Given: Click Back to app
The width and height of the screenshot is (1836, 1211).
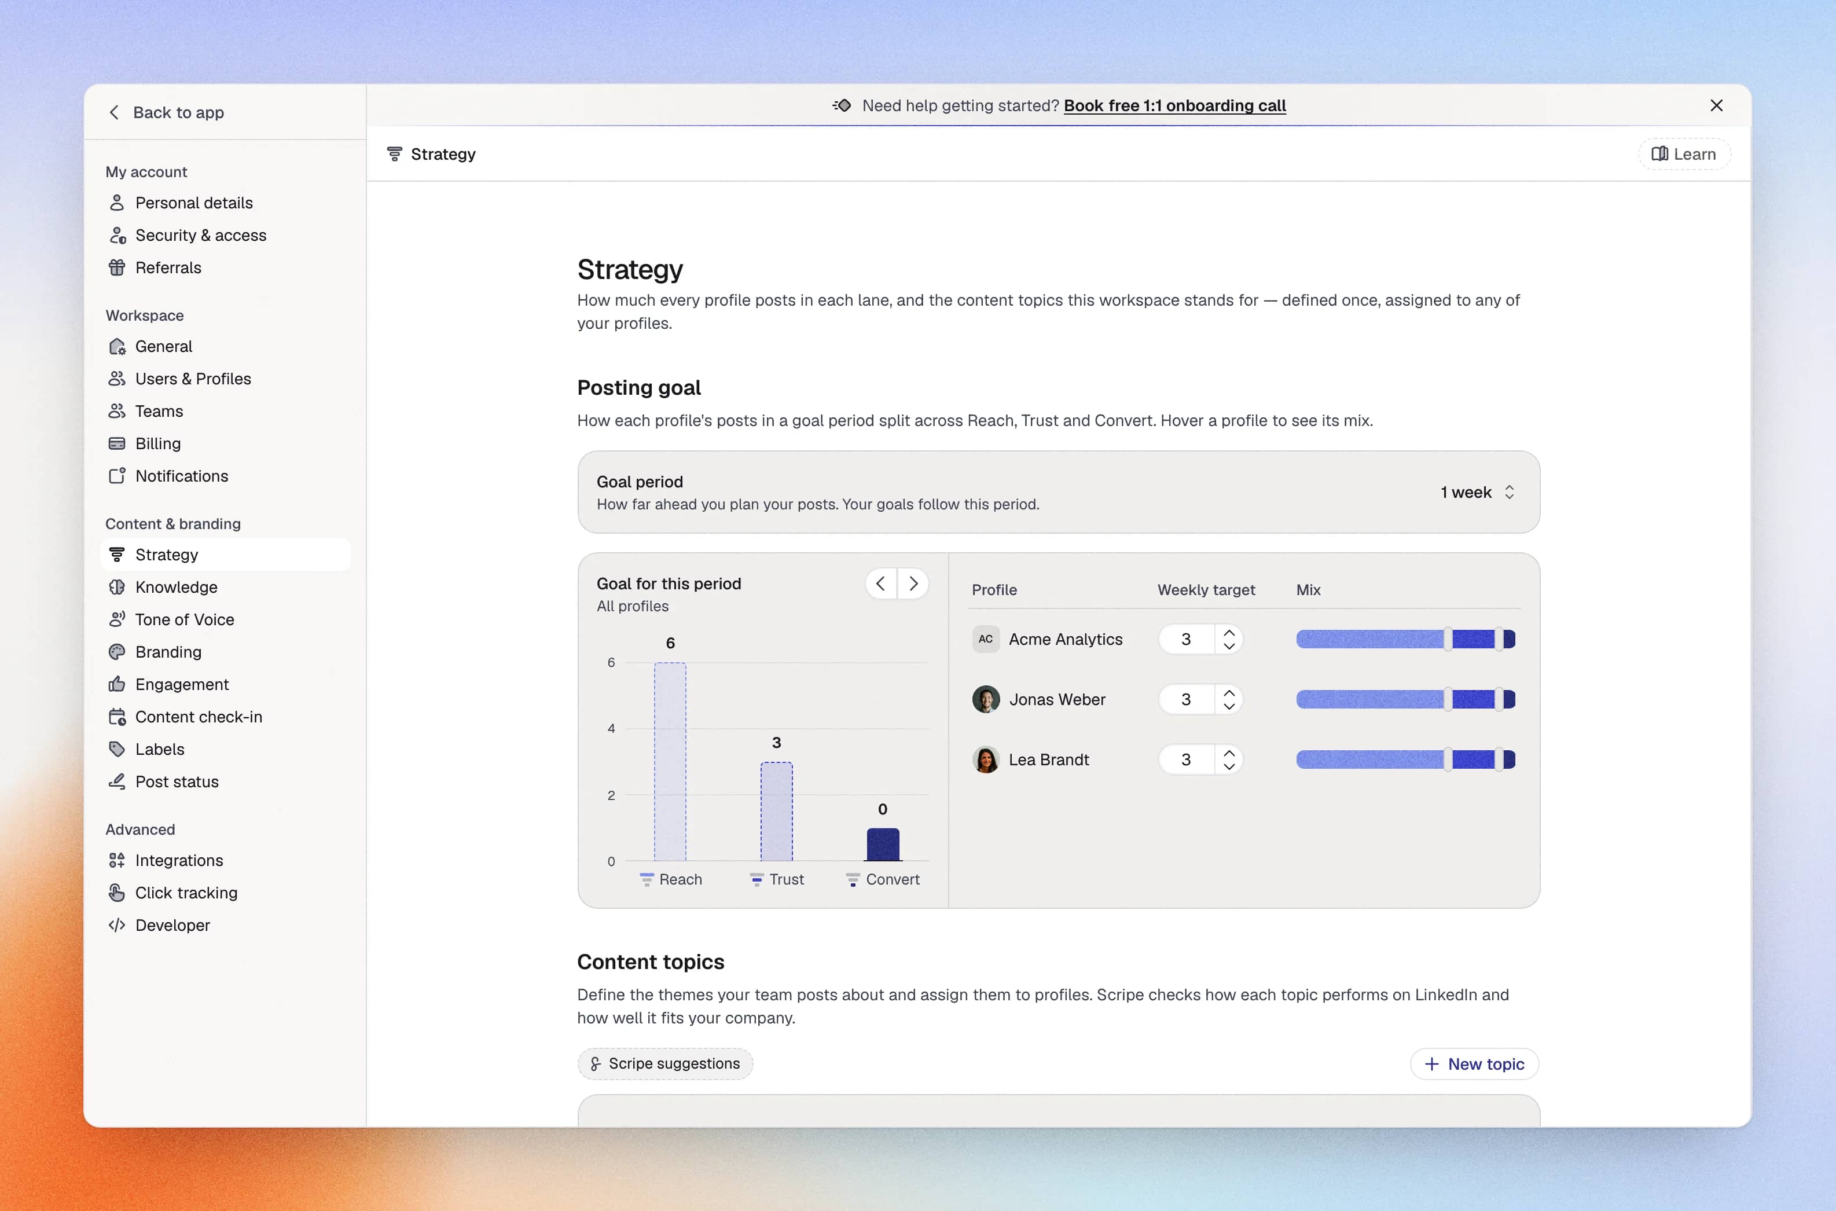Looking at the screenshot, I should 166,113.
